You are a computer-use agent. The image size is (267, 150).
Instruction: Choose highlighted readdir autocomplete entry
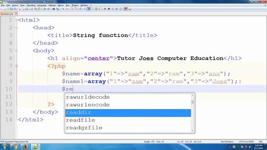[128, 113]
